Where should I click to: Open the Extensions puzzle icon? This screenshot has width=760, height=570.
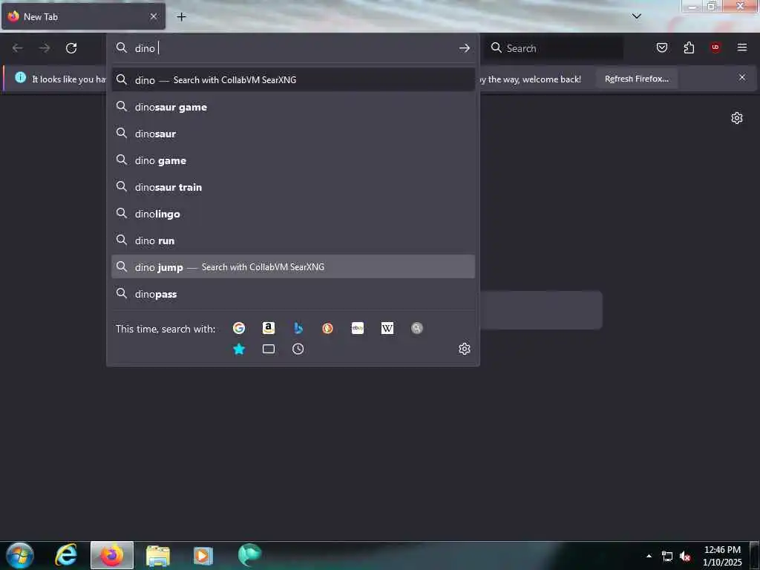689,47
